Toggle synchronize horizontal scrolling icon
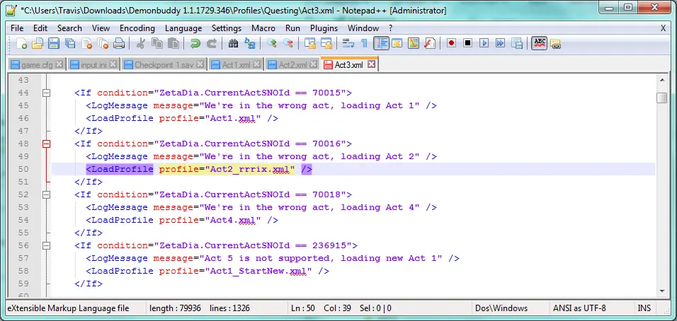Viewport: 677px width, 321px height. click(x=326, y=43)
